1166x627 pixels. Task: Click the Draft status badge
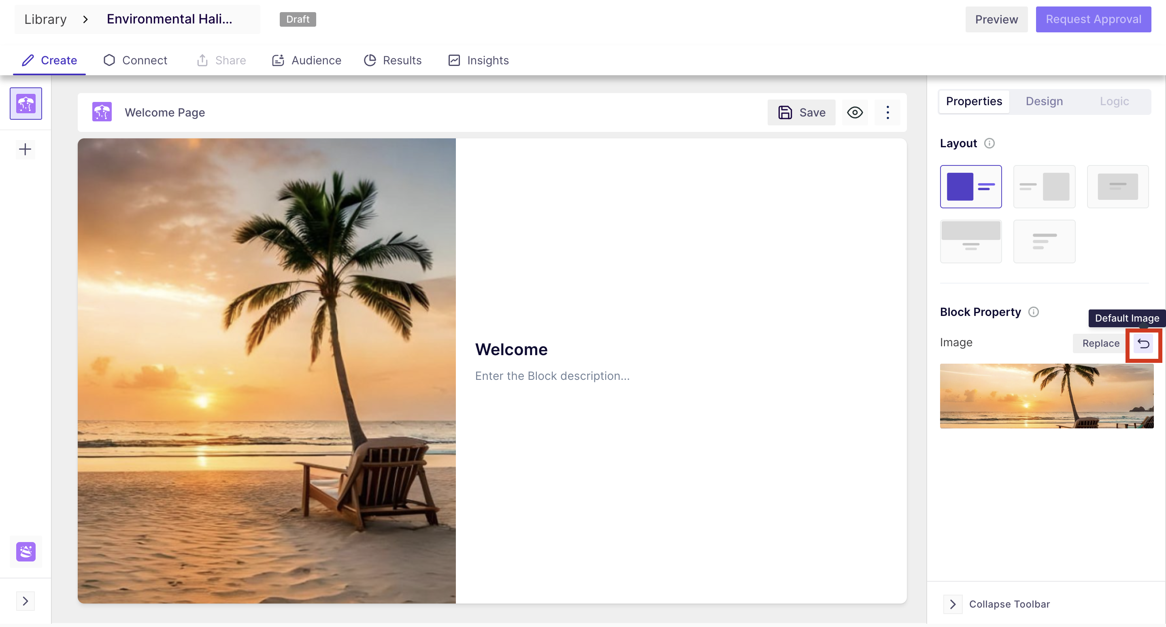point(298,19)
